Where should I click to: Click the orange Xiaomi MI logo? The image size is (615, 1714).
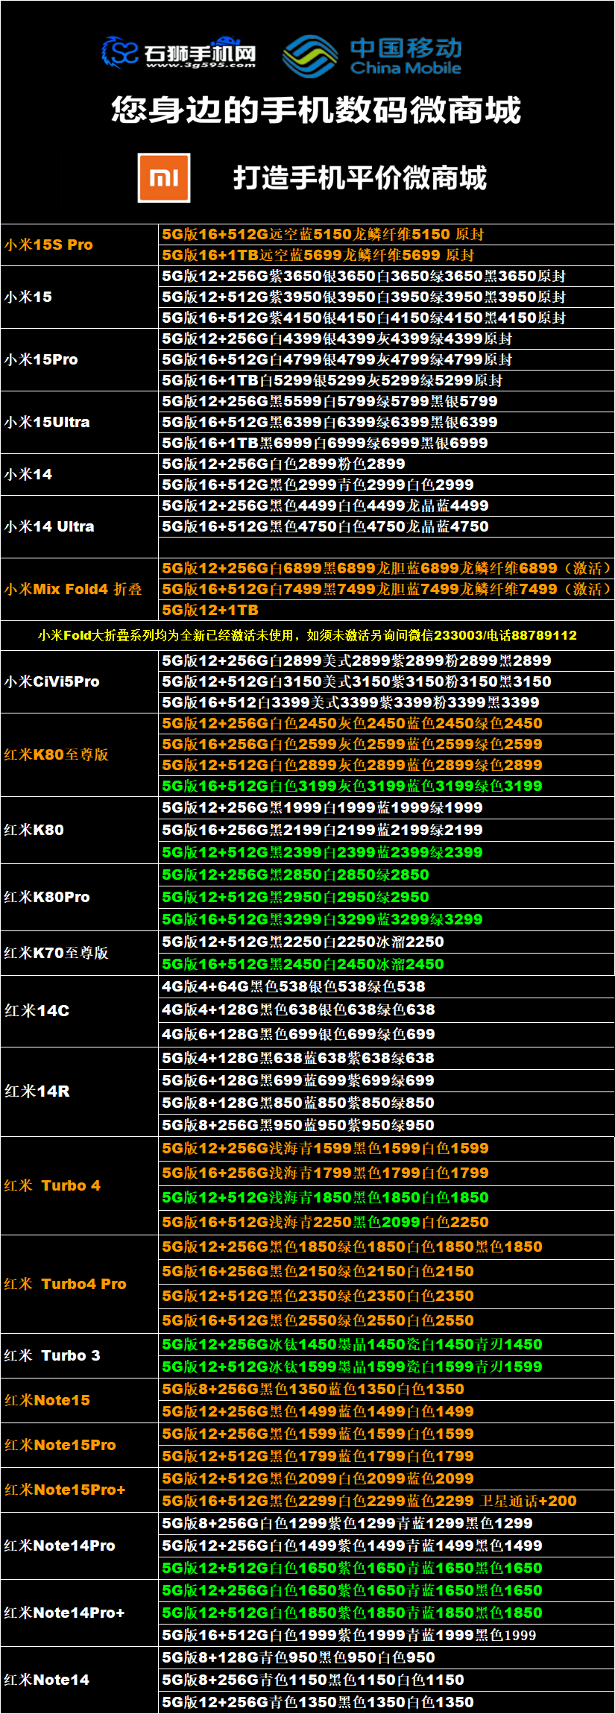point(164,177)
